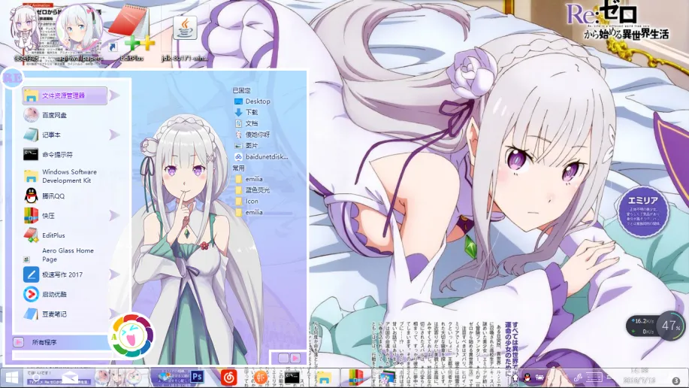Select Desktop in the pinned list
Viewport: 689px width, 388px height.
pos(257,101)
